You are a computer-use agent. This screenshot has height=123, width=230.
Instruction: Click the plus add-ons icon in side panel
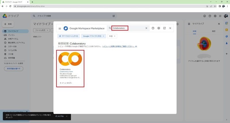click(x=227, y=54)
